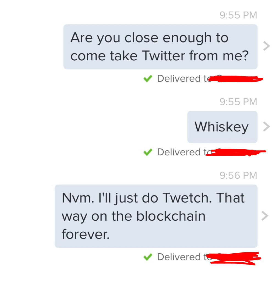The height and width of the screenshot is (281, 279).
Task: Click the green checkmark under the Twetch message
Action: click(148, 257)
